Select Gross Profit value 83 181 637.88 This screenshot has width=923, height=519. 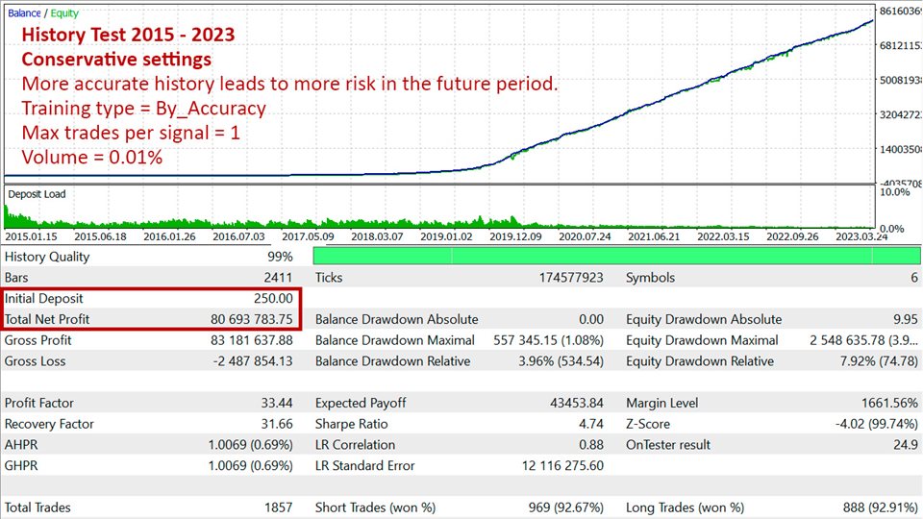click(251, 340)
